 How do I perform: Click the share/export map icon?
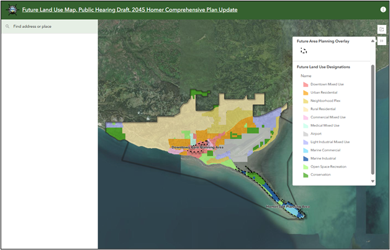point(382,29)
